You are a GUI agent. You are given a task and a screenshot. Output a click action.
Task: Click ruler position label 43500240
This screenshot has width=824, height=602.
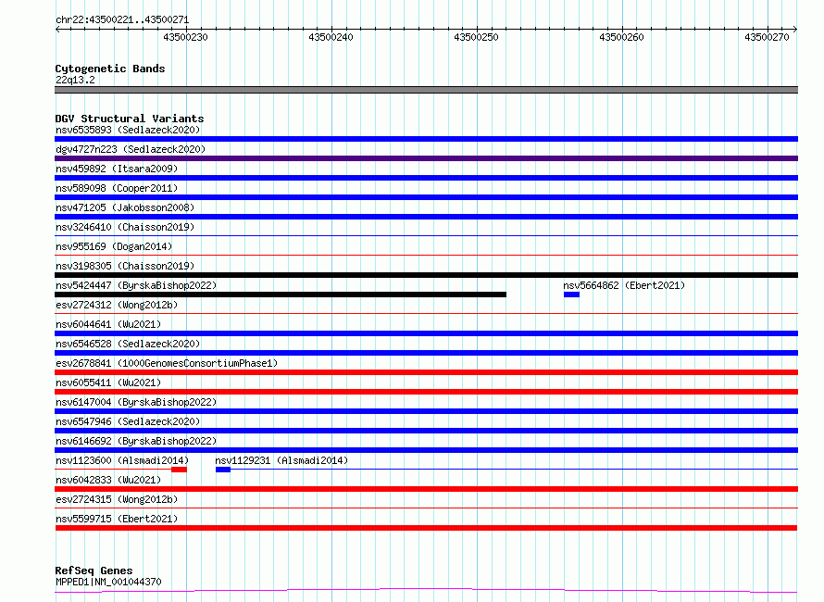coord(331,37)
